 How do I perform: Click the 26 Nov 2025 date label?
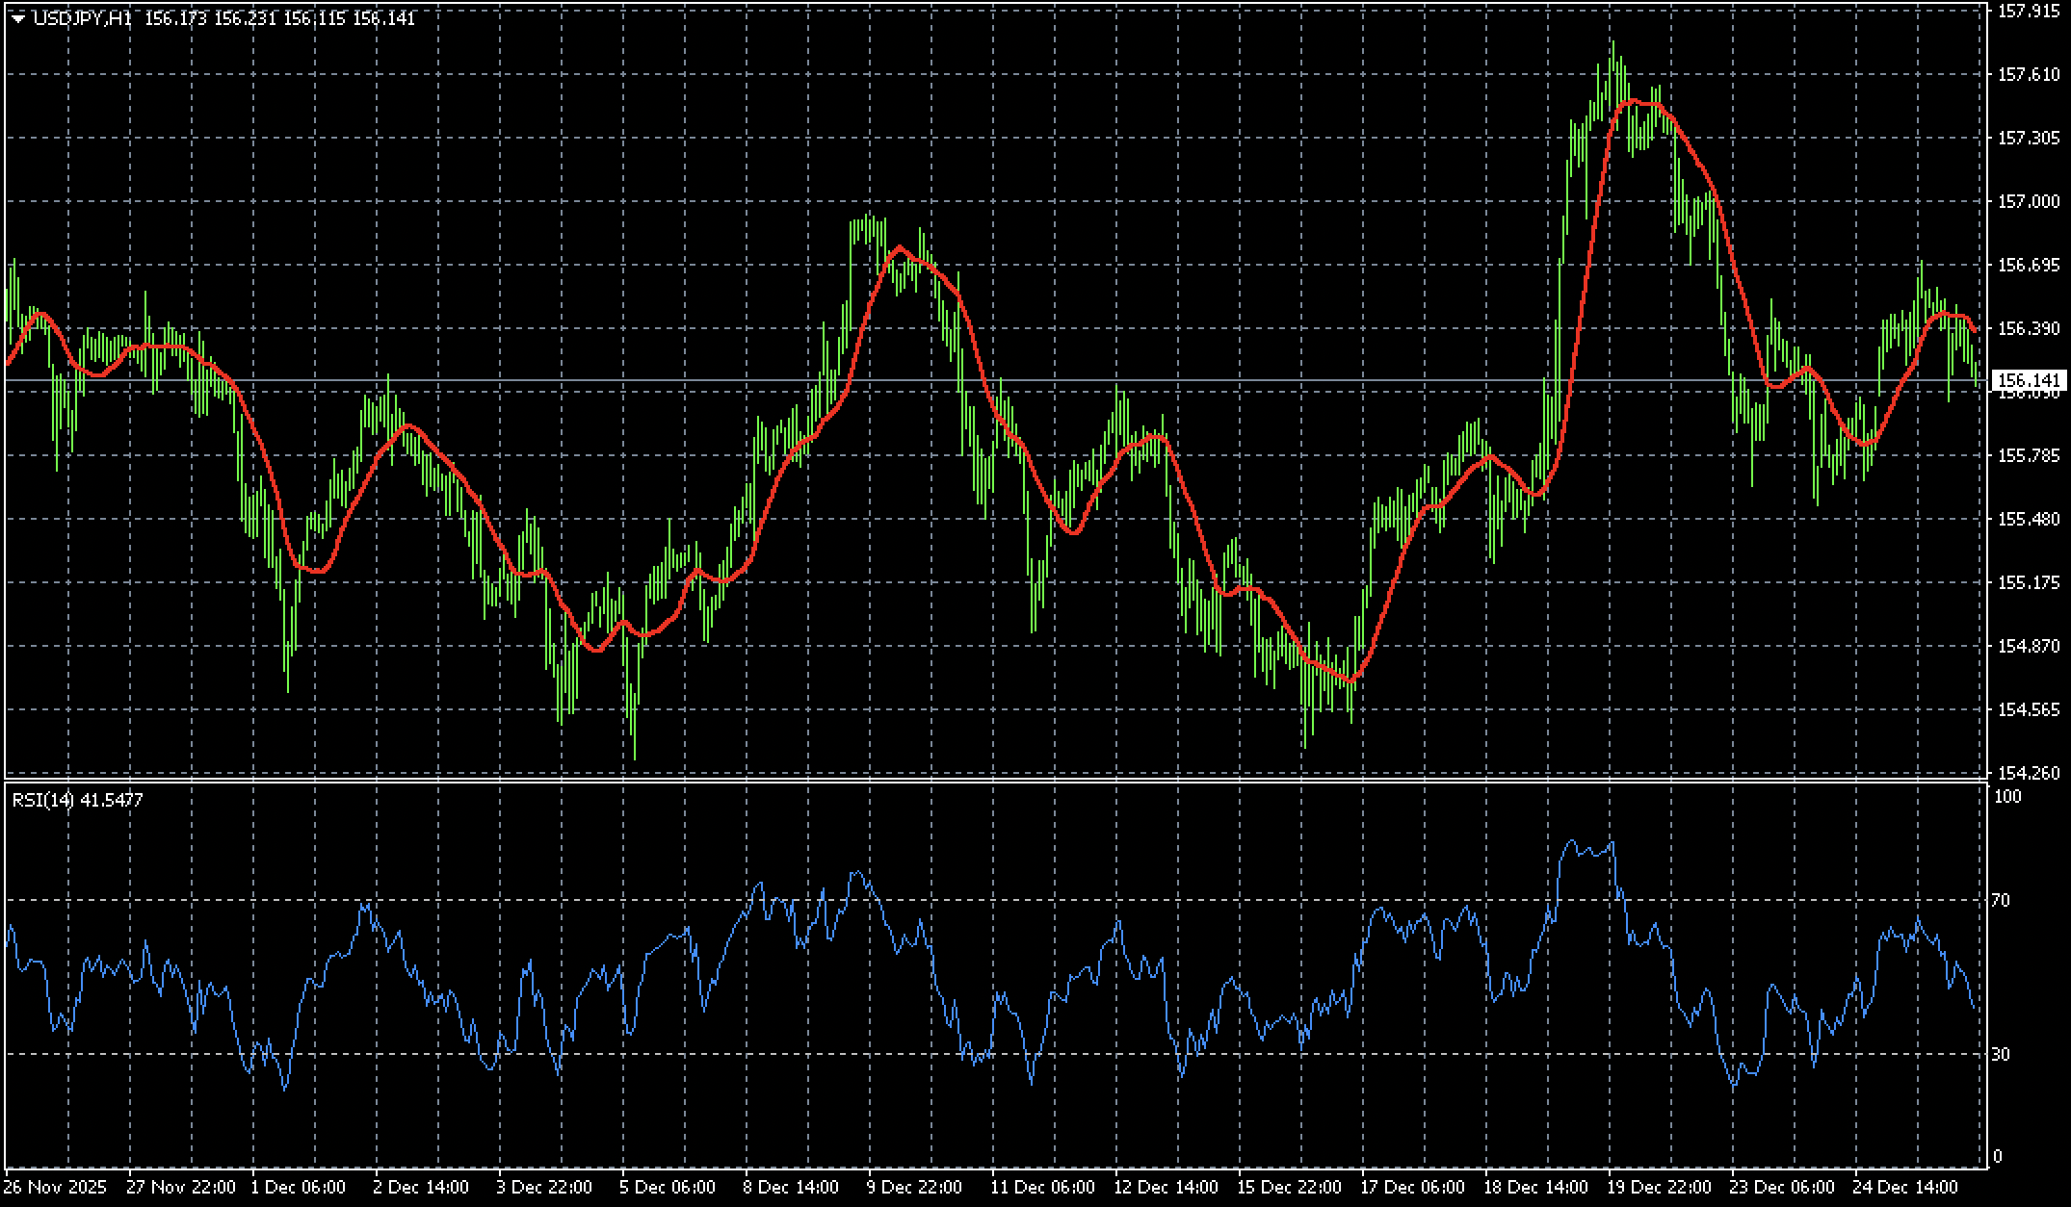pyautogui.click(x=54, y=1187)
